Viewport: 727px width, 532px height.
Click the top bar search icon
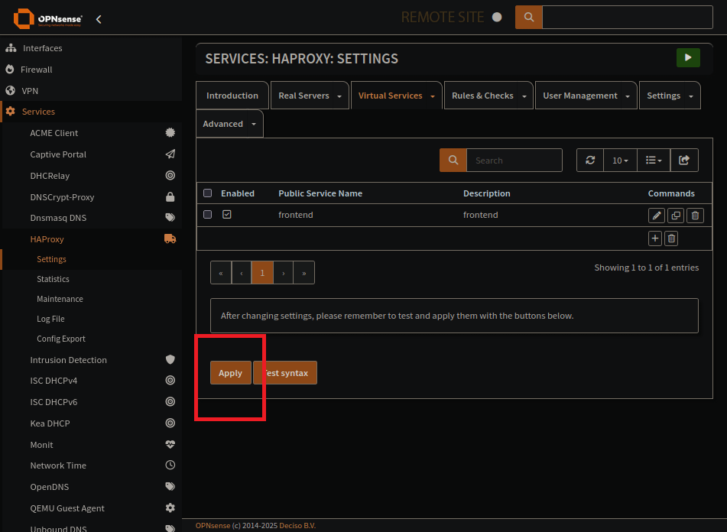(x=528, y=17)
